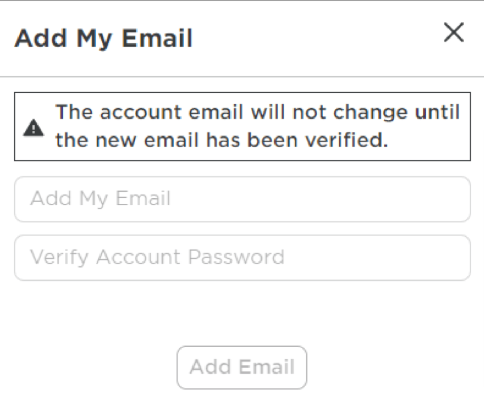Viewport: 484px width, 404px height.
Task: Click the Add My Email dialog title
Action: 104,37
